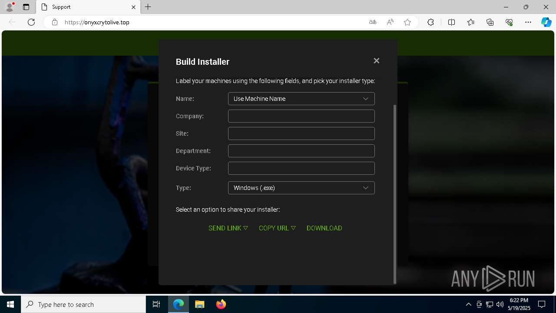This screenshot has width=556, height=313.
Task: Click the browser Back arrow
Action: tap(12, 22)
